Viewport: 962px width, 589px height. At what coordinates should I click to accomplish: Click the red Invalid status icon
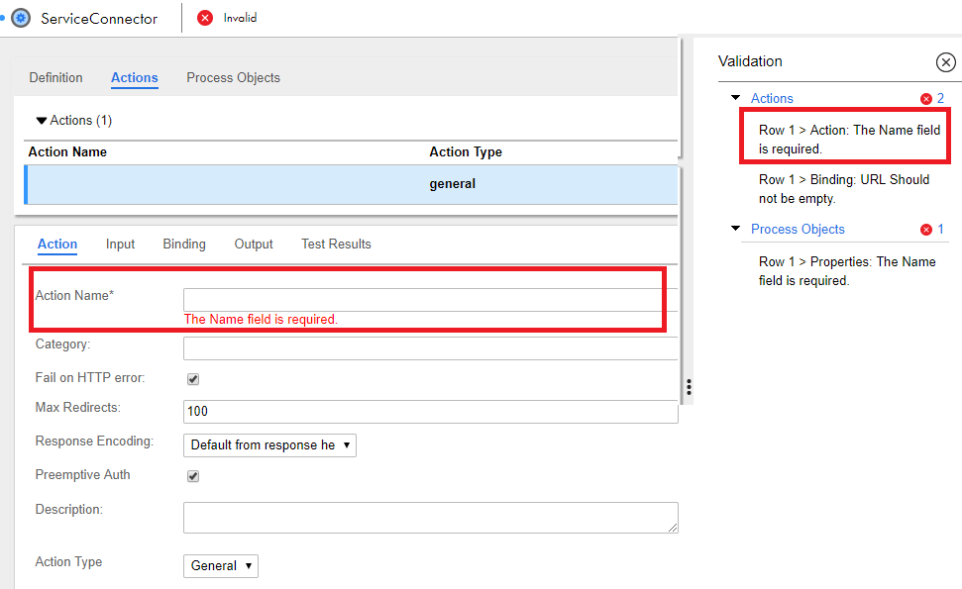pyautogui.click(x=205, y=18)
